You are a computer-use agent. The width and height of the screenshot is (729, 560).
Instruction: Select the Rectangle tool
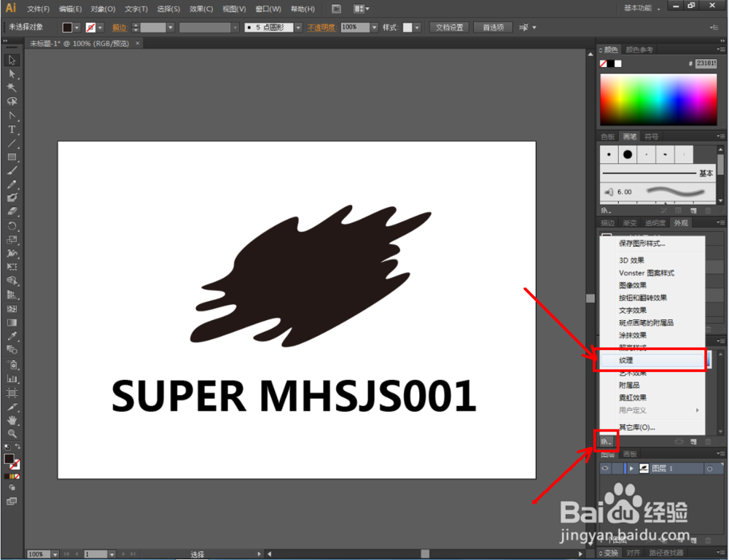(x=12, y=157)
